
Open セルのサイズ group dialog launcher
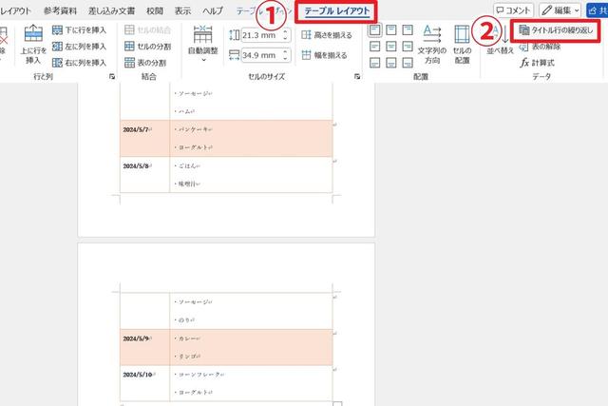(x=357, y=76)
